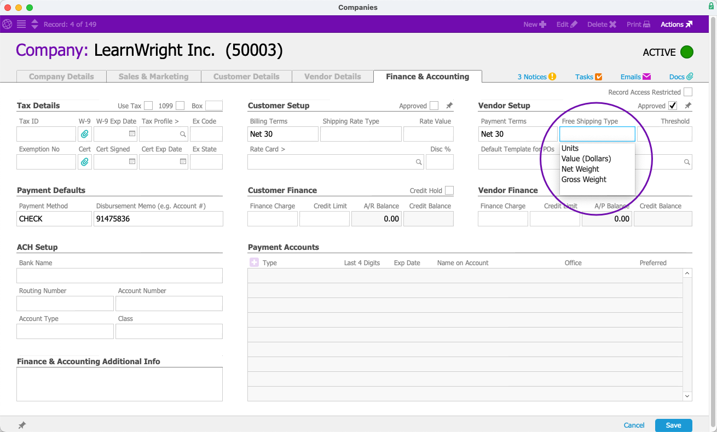717x432 pixels.
Task: Attach a Cert document with the paperclip
Action: 85,162
